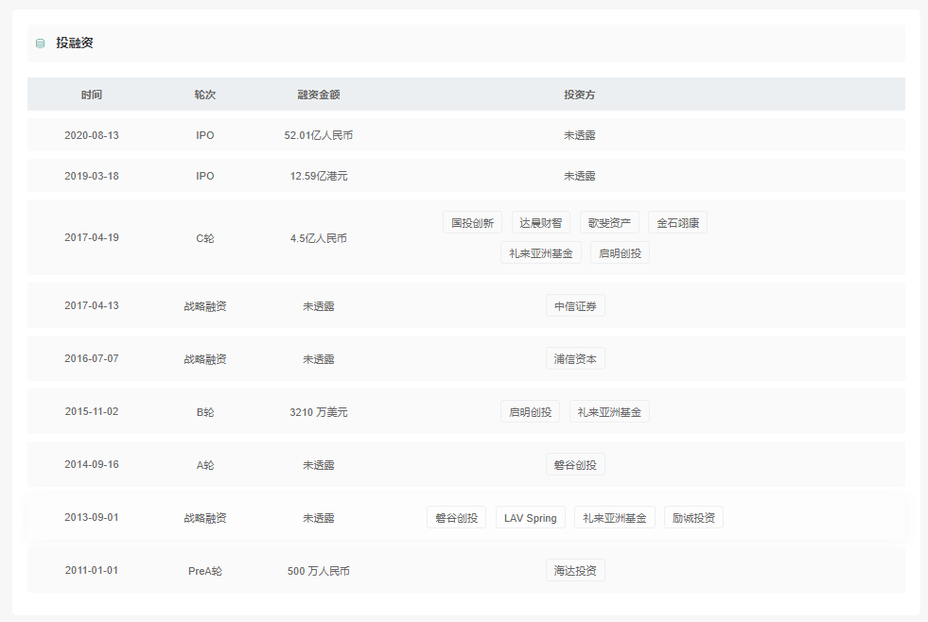Select the date 2016-07-07

pos(92,359)
